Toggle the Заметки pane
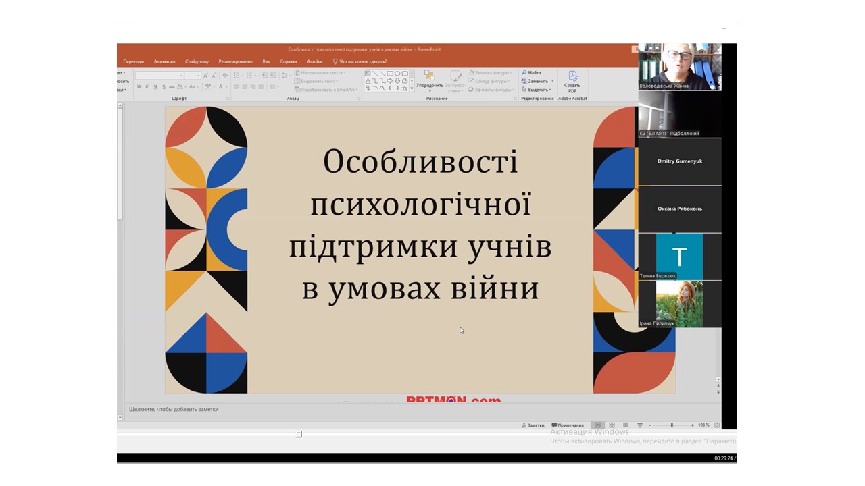Image resolution: width=865 pixels, height=486 pixels. coord(533,425)
